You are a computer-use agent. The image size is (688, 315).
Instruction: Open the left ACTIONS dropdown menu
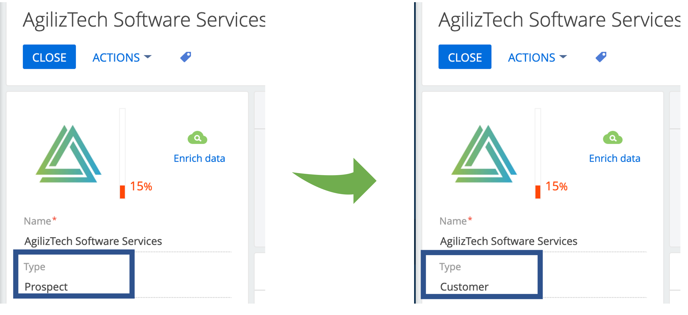[x=122, y=58]
